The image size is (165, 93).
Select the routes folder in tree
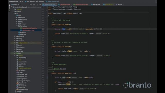[20, 49]
